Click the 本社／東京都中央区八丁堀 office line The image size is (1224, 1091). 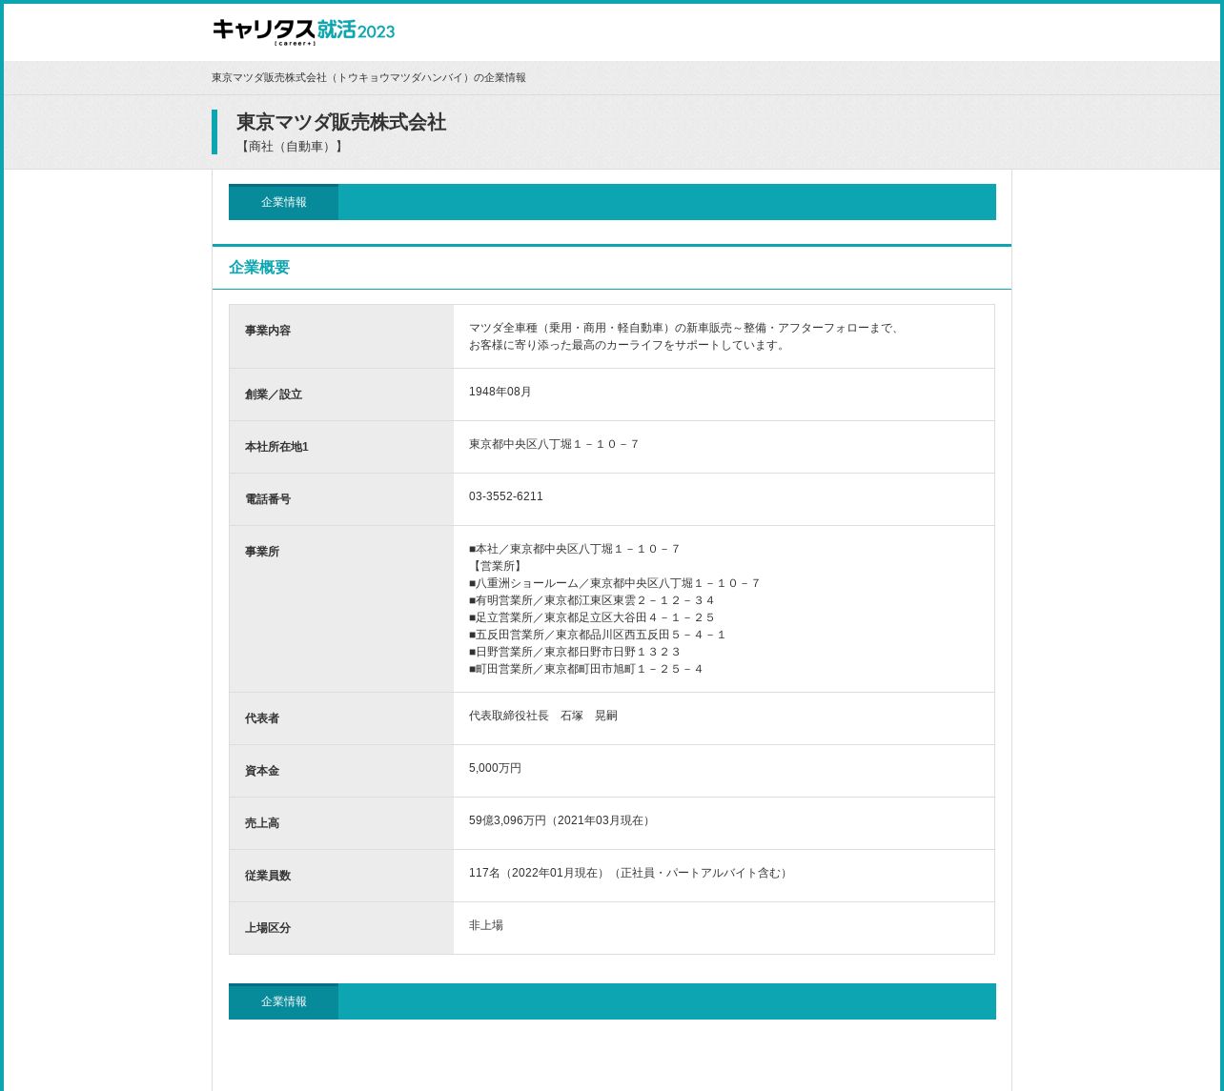click(575, 549)
